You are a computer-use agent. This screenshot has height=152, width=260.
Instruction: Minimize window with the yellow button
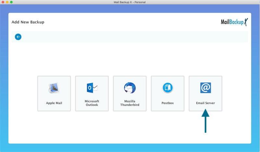(x=7, y=2)
